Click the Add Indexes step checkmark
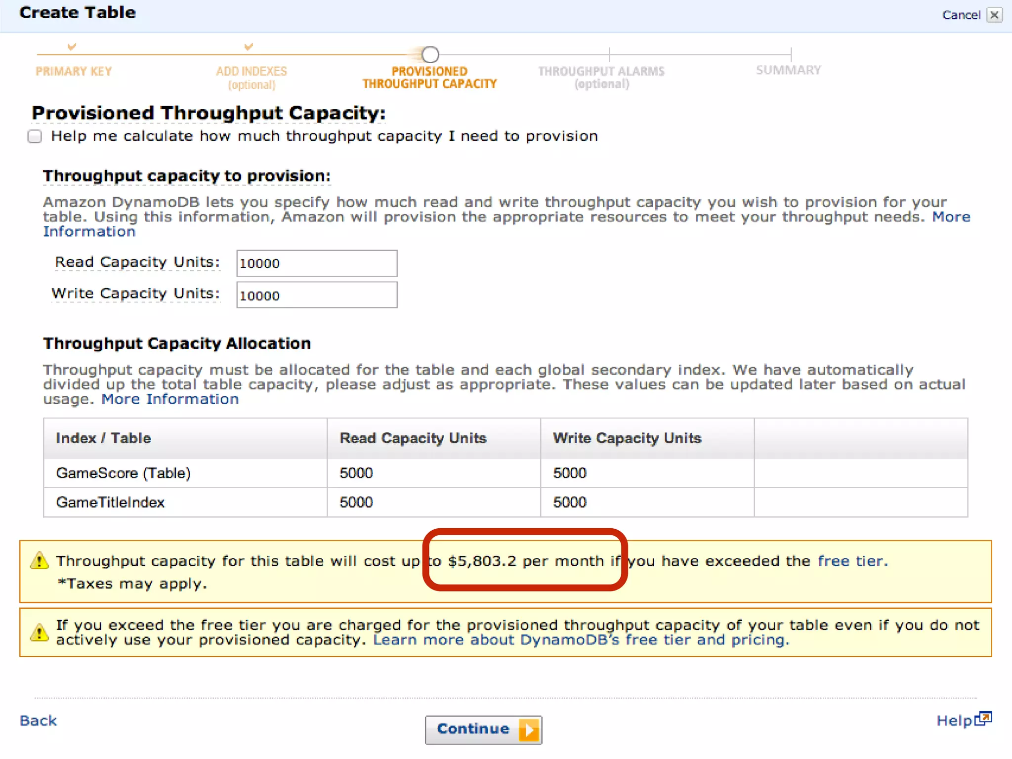 point(249,47)
